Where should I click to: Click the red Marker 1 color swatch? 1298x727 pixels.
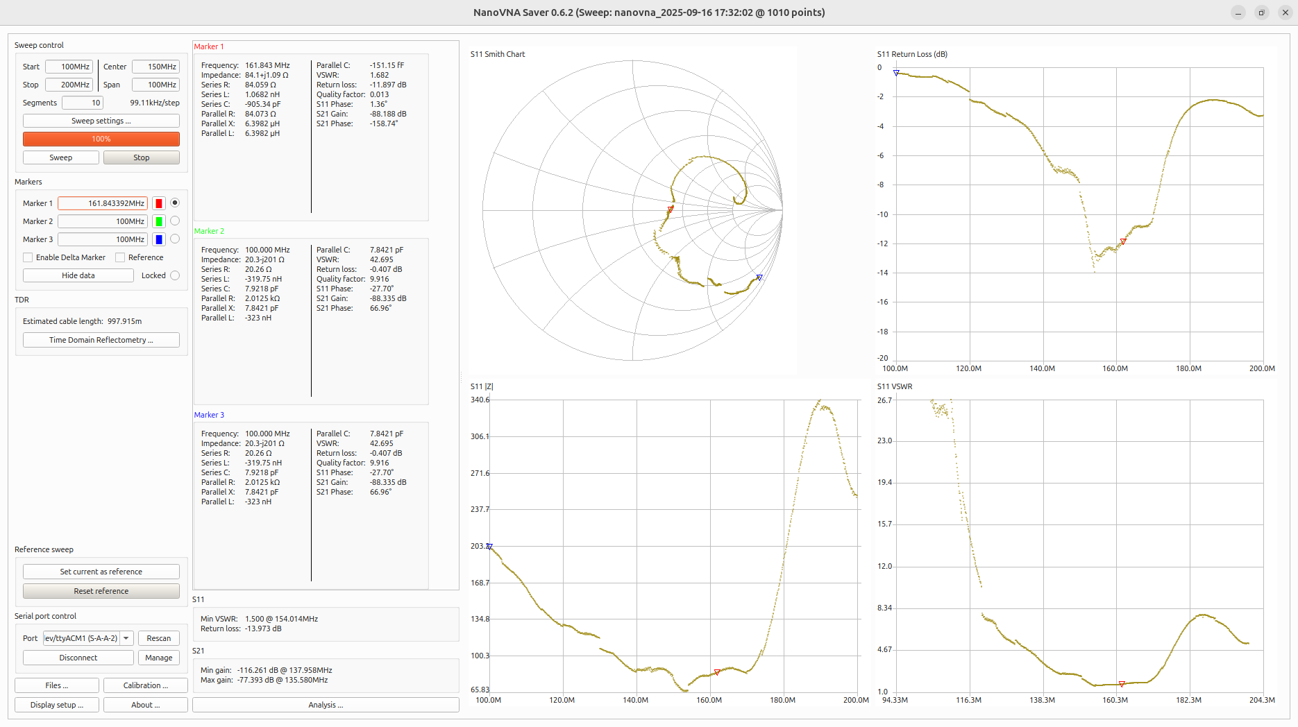point(159,203)
